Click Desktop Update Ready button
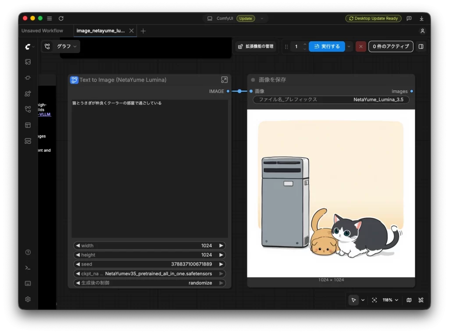 374,18
